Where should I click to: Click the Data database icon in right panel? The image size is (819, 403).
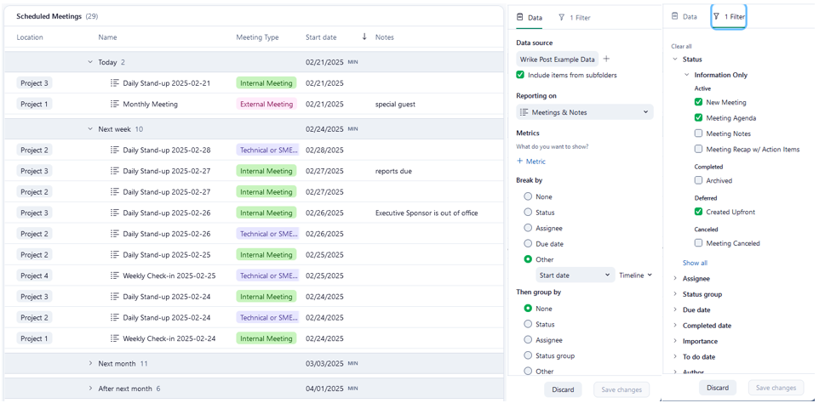(x=675, y=16)
